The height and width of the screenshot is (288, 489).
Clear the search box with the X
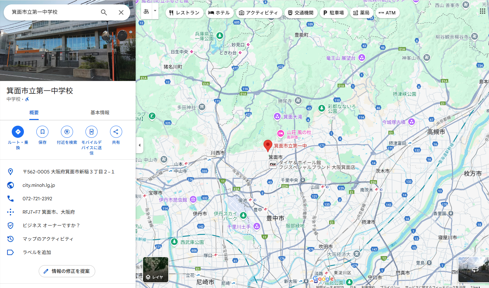(x=121, y=12)
